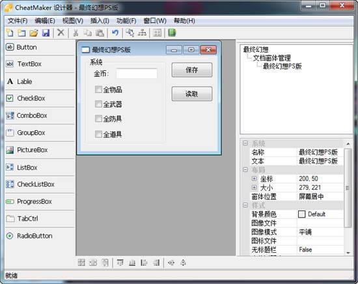Collapse the 样式 property section
The width and height of the screenshot is (358, 284).
click(245, 205)
